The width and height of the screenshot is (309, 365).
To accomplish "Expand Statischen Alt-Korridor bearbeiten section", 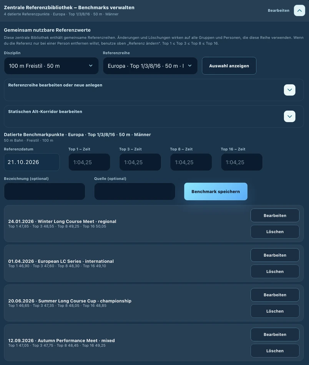I will (289, 116).
